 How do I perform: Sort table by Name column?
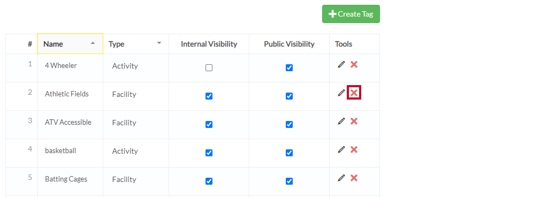pyautogui.click(x=70, y=44)
